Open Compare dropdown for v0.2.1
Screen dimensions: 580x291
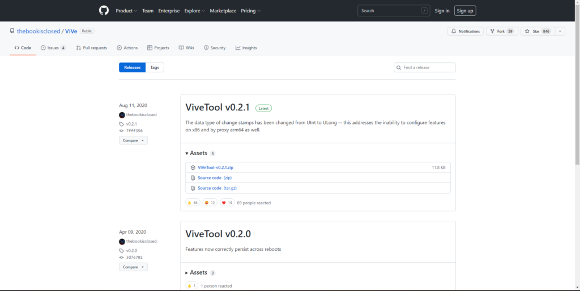coord(133,140)
